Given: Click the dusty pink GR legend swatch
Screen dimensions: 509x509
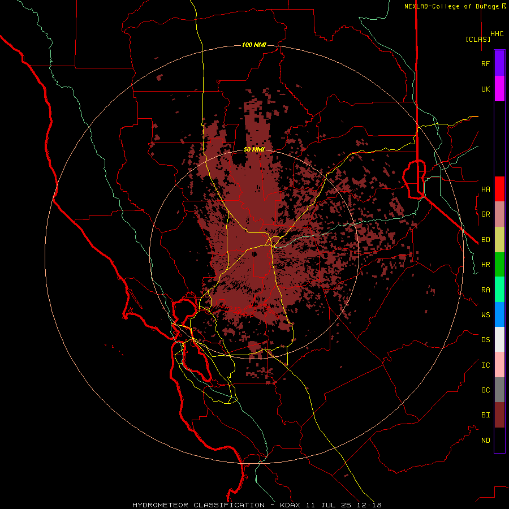Looking at the screenshot, I should click(x=499, y=214).
